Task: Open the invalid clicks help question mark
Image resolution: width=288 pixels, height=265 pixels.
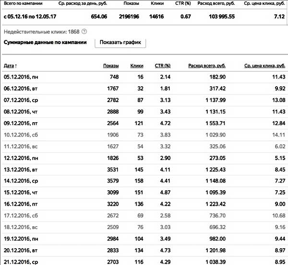Action: coord(84,32)
